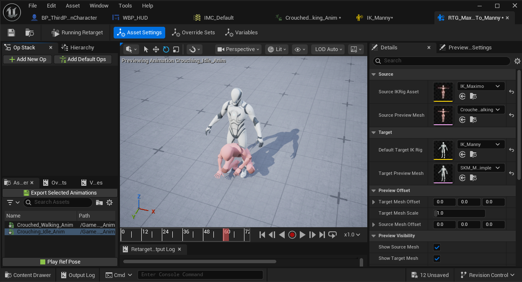522x282 pixels.
Task: Toggle animation loop mode
Action: coord(332,235)
